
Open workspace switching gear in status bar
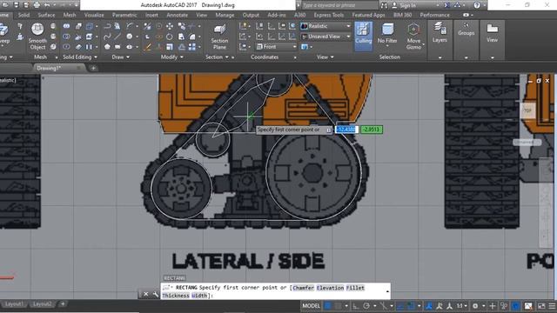475,305
